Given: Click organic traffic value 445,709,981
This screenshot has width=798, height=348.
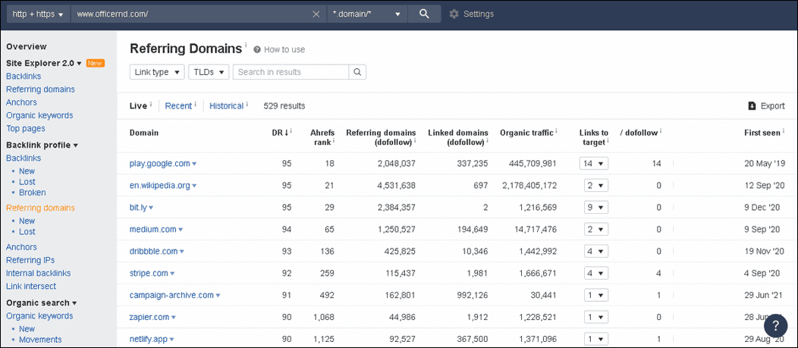Looking at the screenshot, I should click(x=533, y=163).
